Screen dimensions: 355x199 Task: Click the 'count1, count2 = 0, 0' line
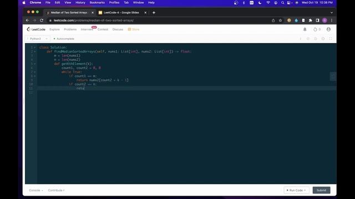(81, 68)
